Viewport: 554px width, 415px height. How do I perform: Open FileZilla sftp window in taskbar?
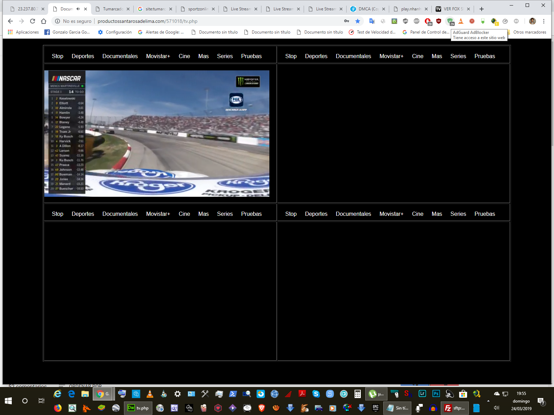(455, 408)
